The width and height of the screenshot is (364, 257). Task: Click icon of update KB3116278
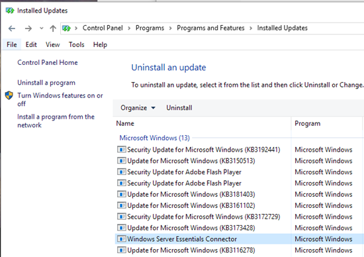tap(121, 250)
